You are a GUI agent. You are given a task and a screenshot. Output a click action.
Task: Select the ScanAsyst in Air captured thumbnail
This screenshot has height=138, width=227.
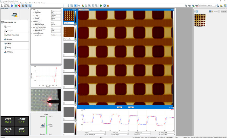200,20
